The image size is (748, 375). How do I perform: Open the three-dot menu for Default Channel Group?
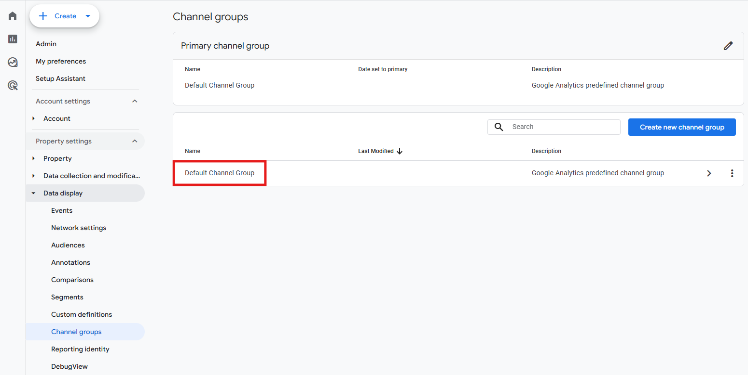732,173
